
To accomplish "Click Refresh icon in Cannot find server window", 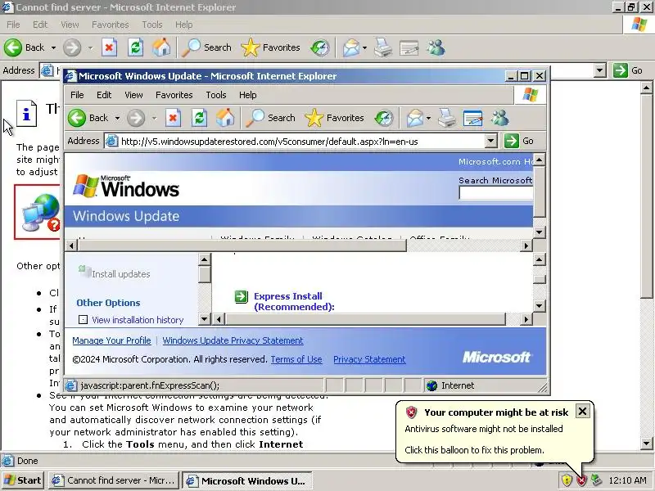I will click(135, 47).
